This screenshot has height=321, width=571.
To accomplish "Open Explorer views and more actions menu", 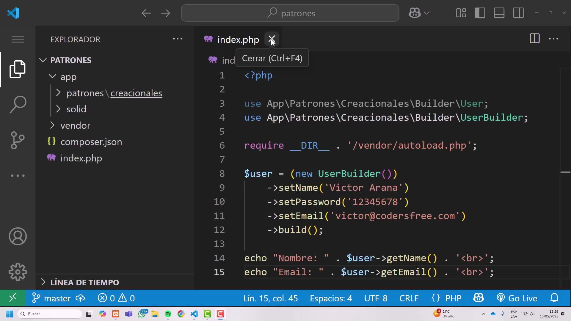I will (x=178, y=39).
